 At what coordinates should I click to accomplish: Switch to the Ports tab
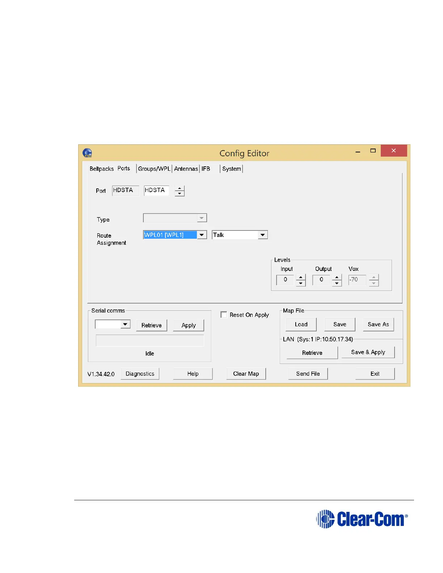124,169
